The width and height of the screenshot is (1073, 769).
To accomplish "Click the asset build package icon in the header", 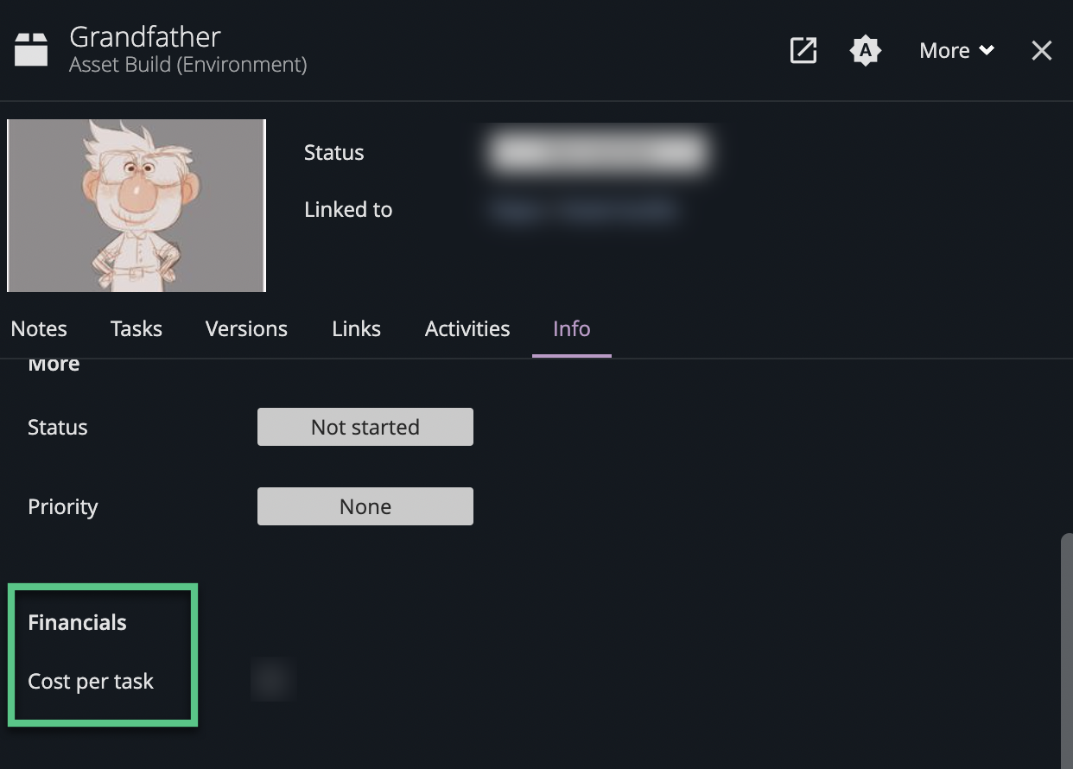I will [31, 49].
